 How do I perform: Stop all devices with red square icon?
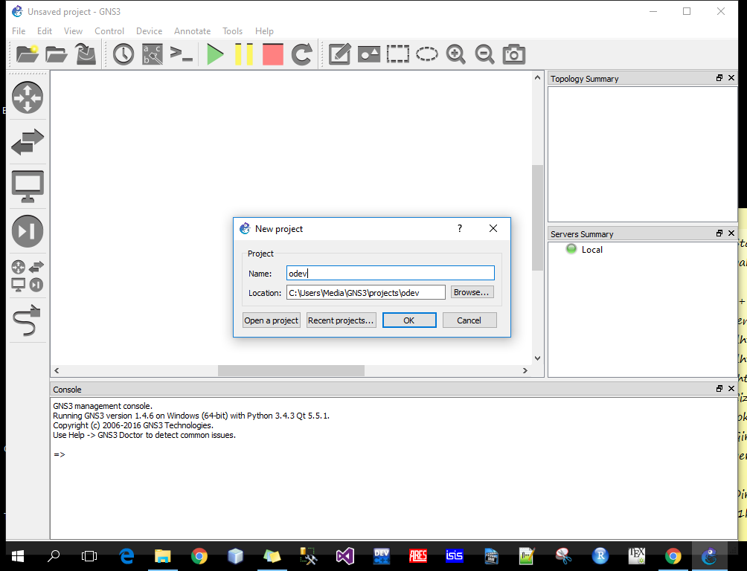coord(273,54)
